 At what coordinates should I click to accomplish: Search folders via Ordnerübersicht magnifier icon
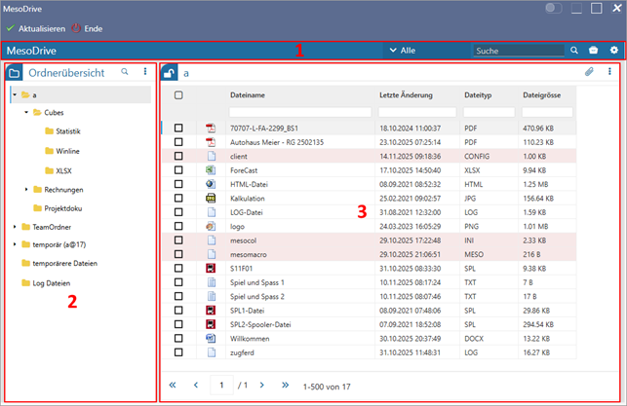coord(125,72)
